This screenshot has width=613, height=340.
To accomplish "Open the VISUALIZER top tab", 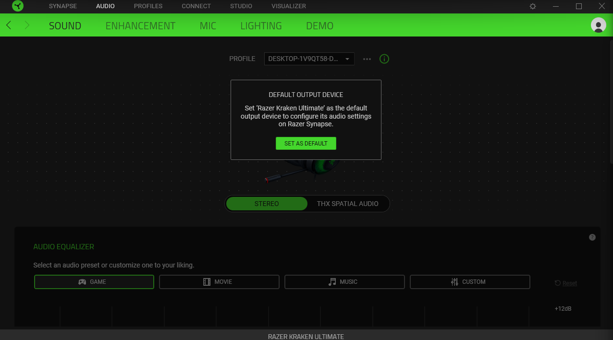I will coord(289,6).
